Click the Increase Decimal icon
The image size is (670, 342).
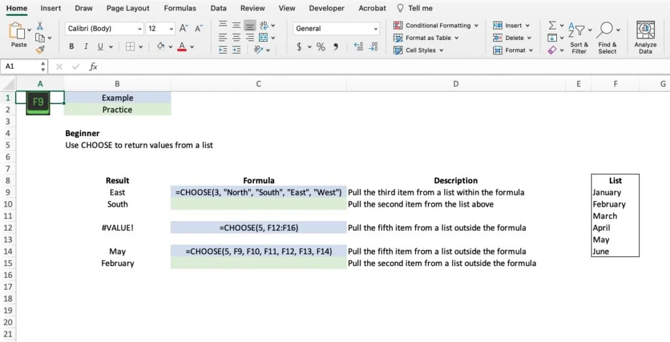coord(358,46)
